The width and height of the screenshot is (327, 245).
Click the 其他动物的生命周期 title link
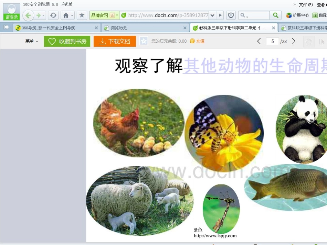[255, 66]
